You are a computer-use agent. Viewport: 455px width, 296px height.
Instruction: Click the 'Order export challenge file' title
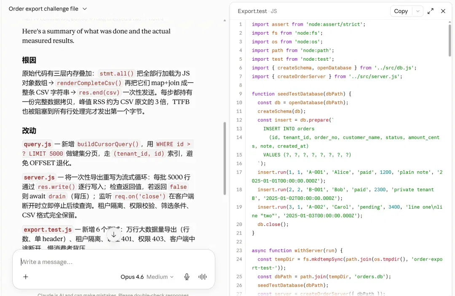tap(43, 9)
